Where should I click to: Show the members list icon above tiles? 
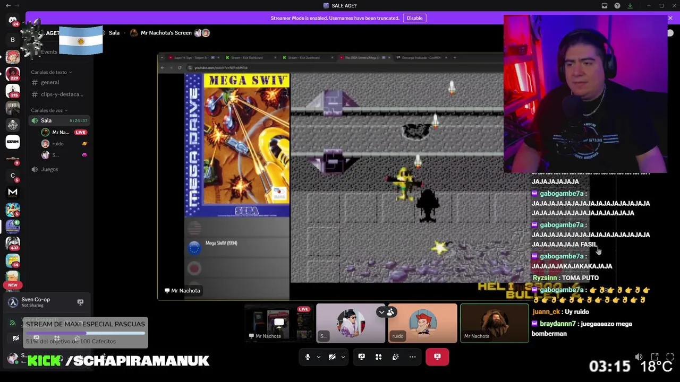pos(390,312)
